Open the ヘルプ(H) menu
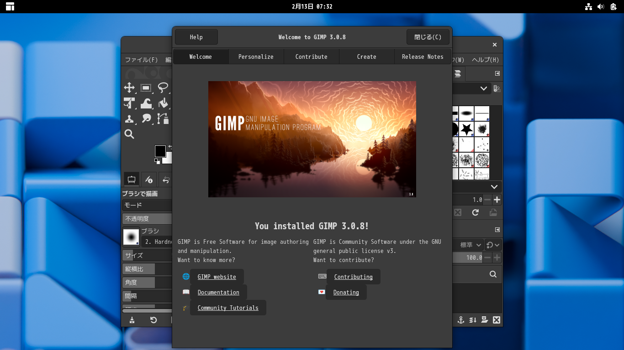Image resolution: width=624 pixels, height=350 pixels. point(485,60)
